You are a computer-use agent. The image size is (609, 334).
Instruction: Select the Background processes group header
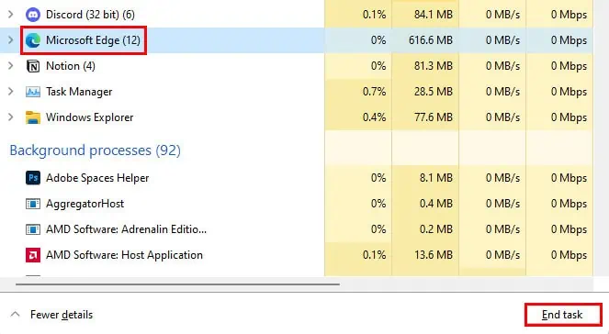(x=96, y=150)
